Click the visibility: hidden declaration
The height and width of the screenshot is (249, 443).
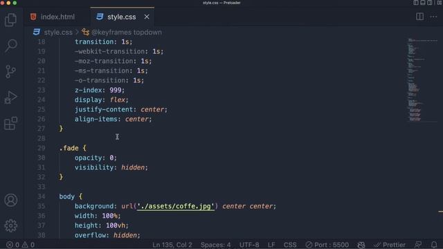point(111,167)
